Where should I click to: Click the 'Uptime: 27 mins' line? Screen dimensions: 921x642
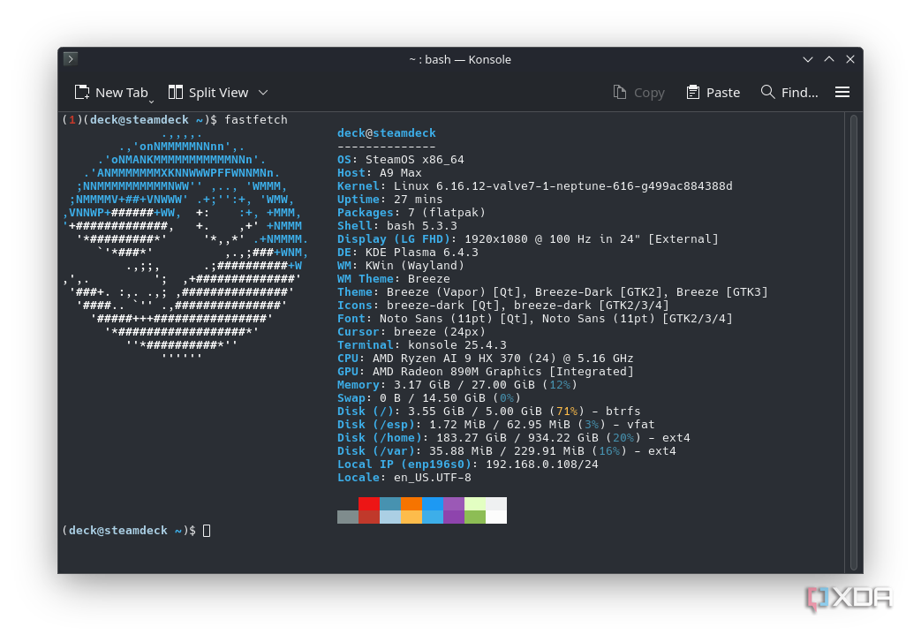pyautogui.click(x=390, y=199)
